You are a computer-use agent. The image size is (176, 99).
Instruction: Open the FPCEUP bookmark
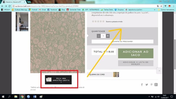tap(6, 10)
